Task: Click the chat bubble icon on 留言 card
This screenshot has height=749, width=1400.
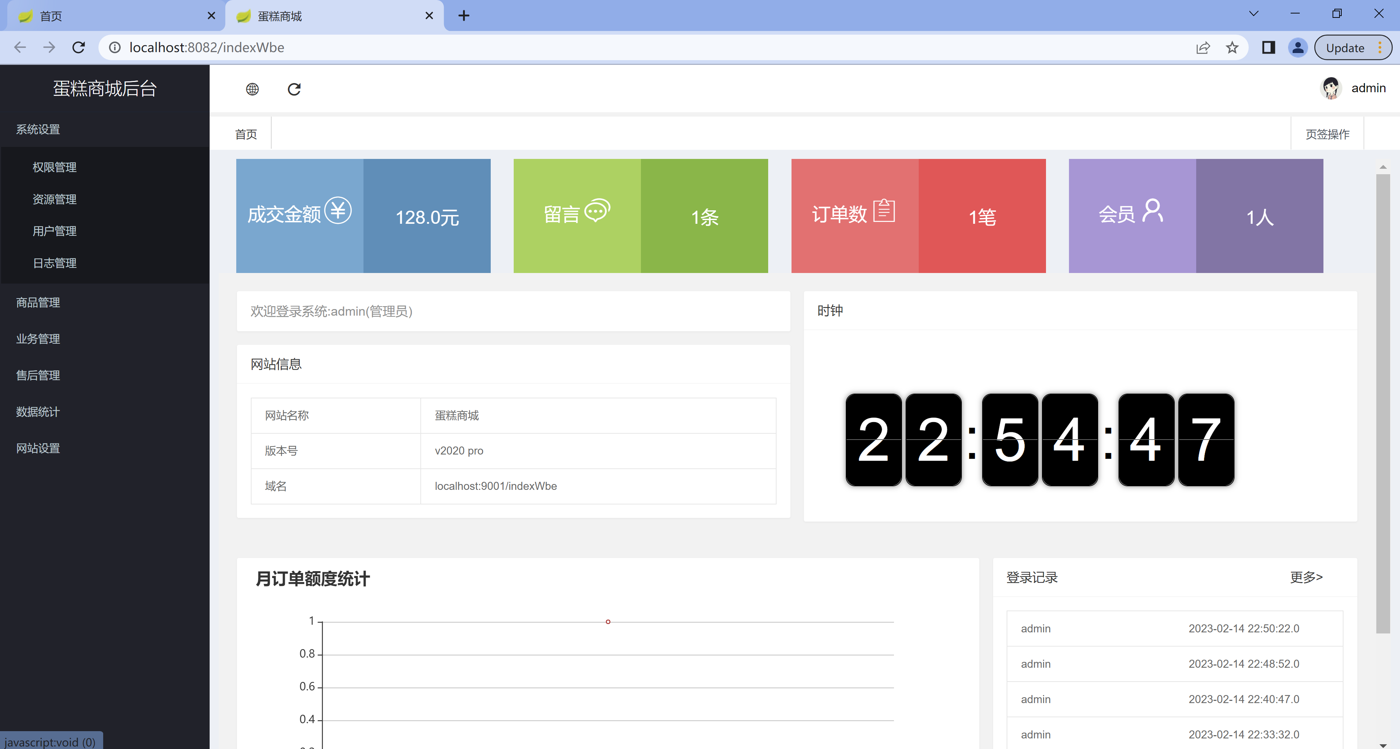Action: 597,211
